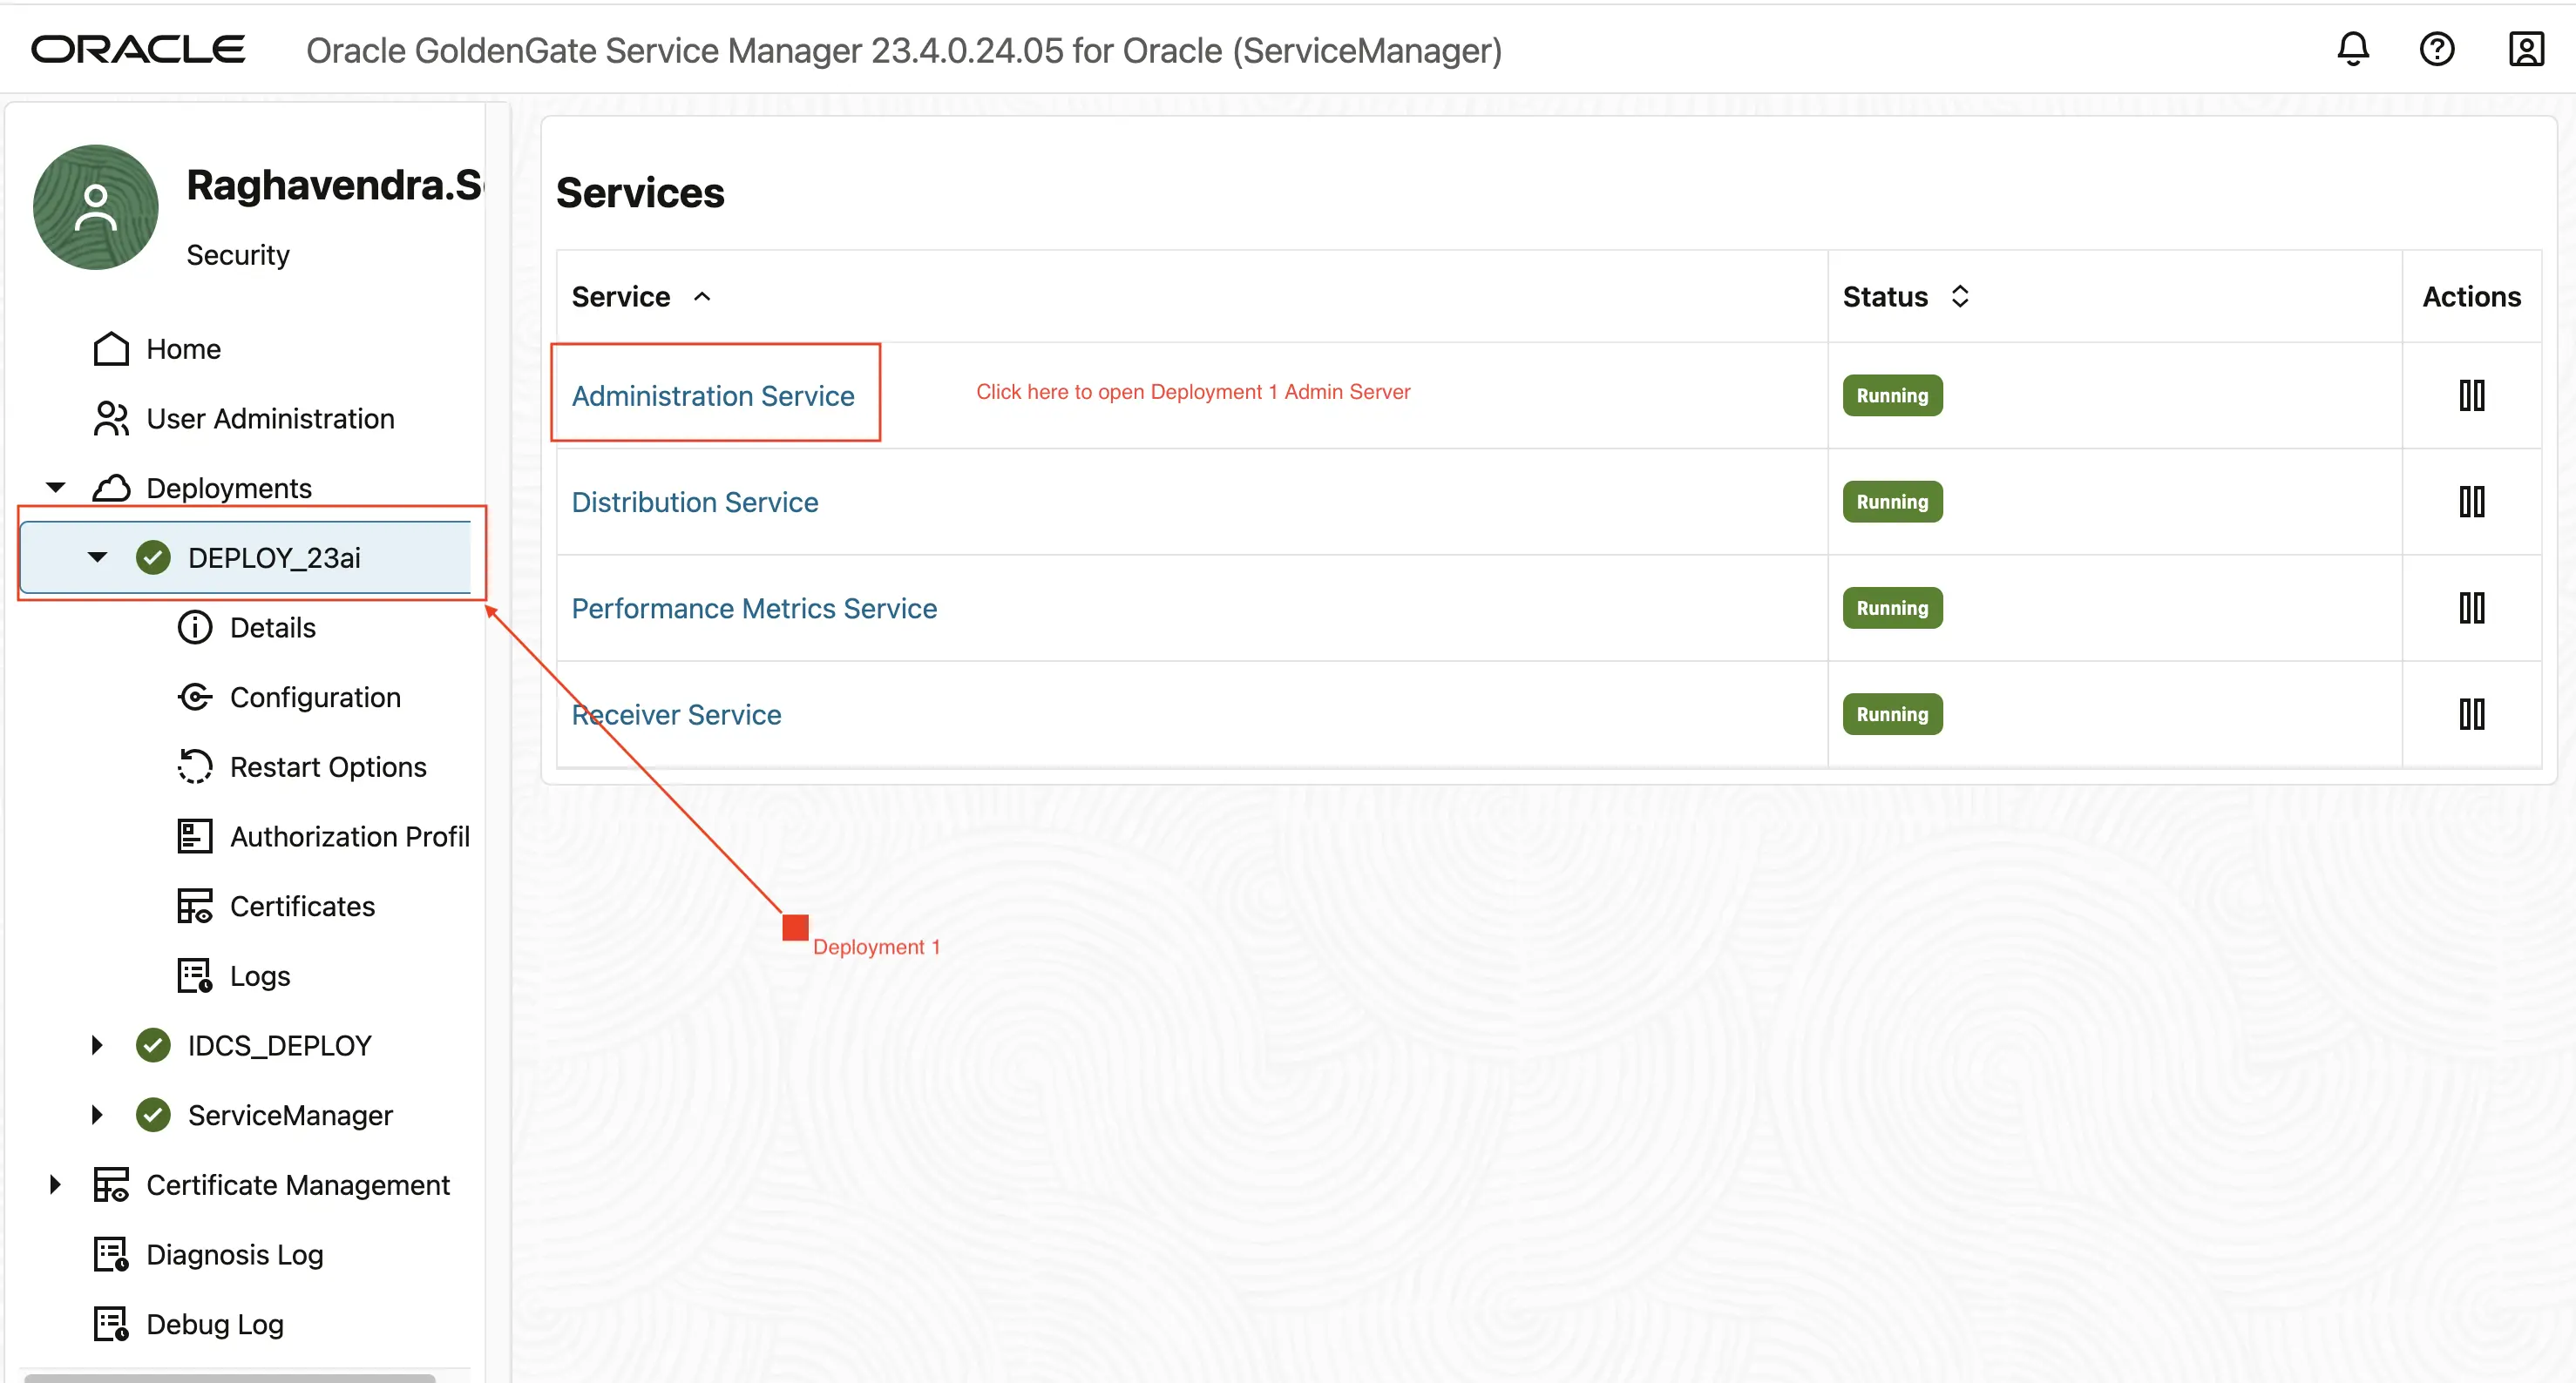Expand the Certificate Management section

pyautogui.click(x=56, y=1184)
